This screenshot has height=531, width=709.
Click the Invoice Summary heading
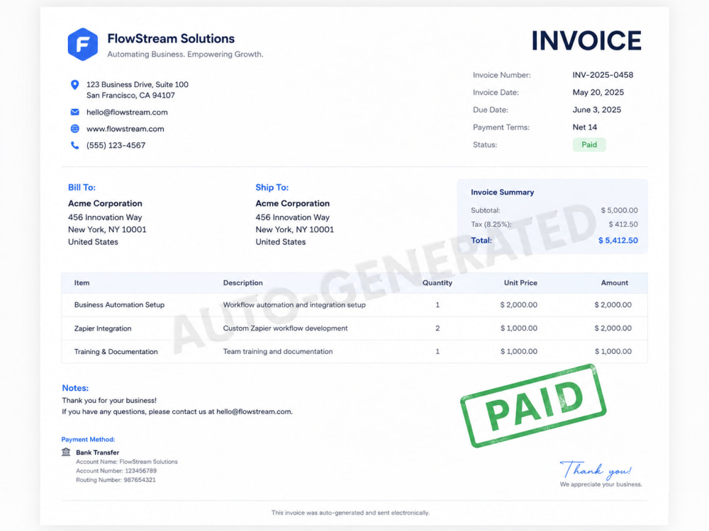(503, 192)
